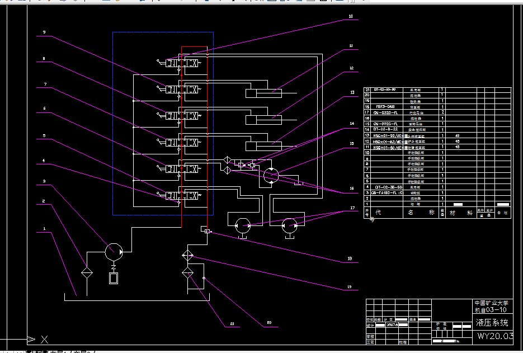The width and height of the screenshot is (523, 353).
Task: Select the motor box below the pump
Action: click(x=114, y=278)
